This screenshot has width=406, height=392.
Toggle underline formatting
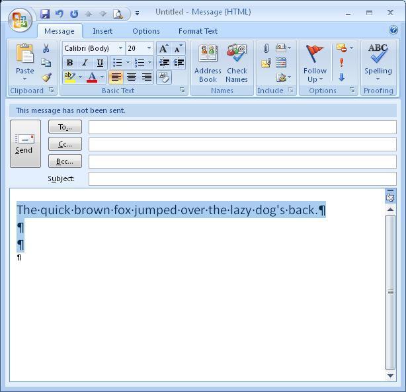[x=100, y=63]
